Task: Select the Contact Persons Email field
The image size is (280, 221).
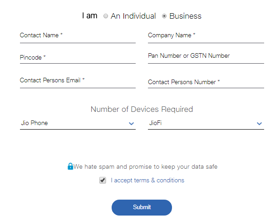Action: [78, 81]
